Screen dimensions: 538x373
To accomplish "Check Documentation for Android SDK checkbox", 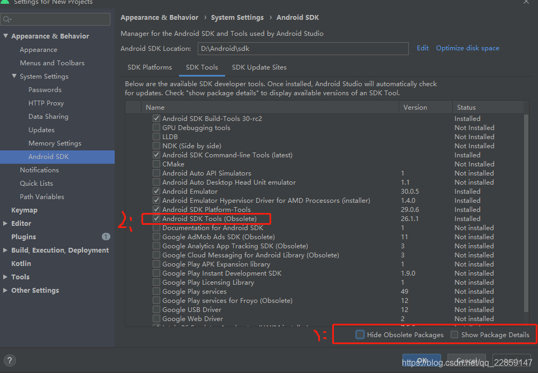I will (156, 227).
